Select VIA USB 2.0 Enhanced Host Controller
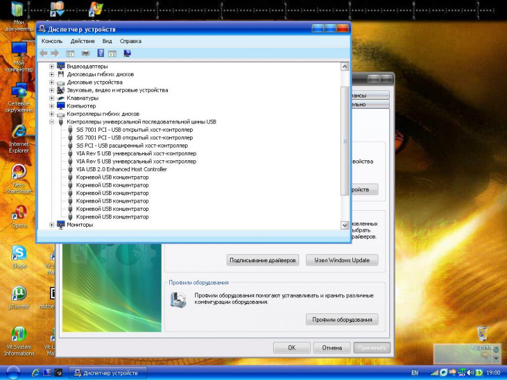The height and width of the screenshot is (380, 507). 122,169
